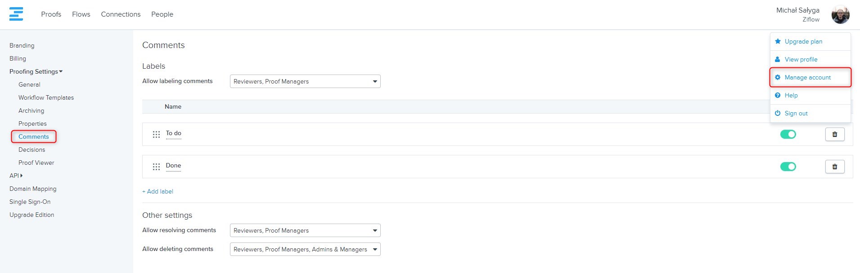Grab the drag handle for To do
Screen dimensions: 860x273
pos(156,134)
